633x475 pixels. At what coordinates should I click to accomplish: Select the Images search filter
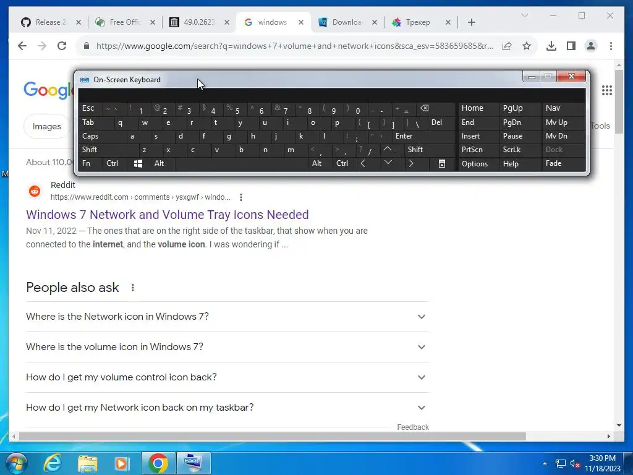(47, 126)
